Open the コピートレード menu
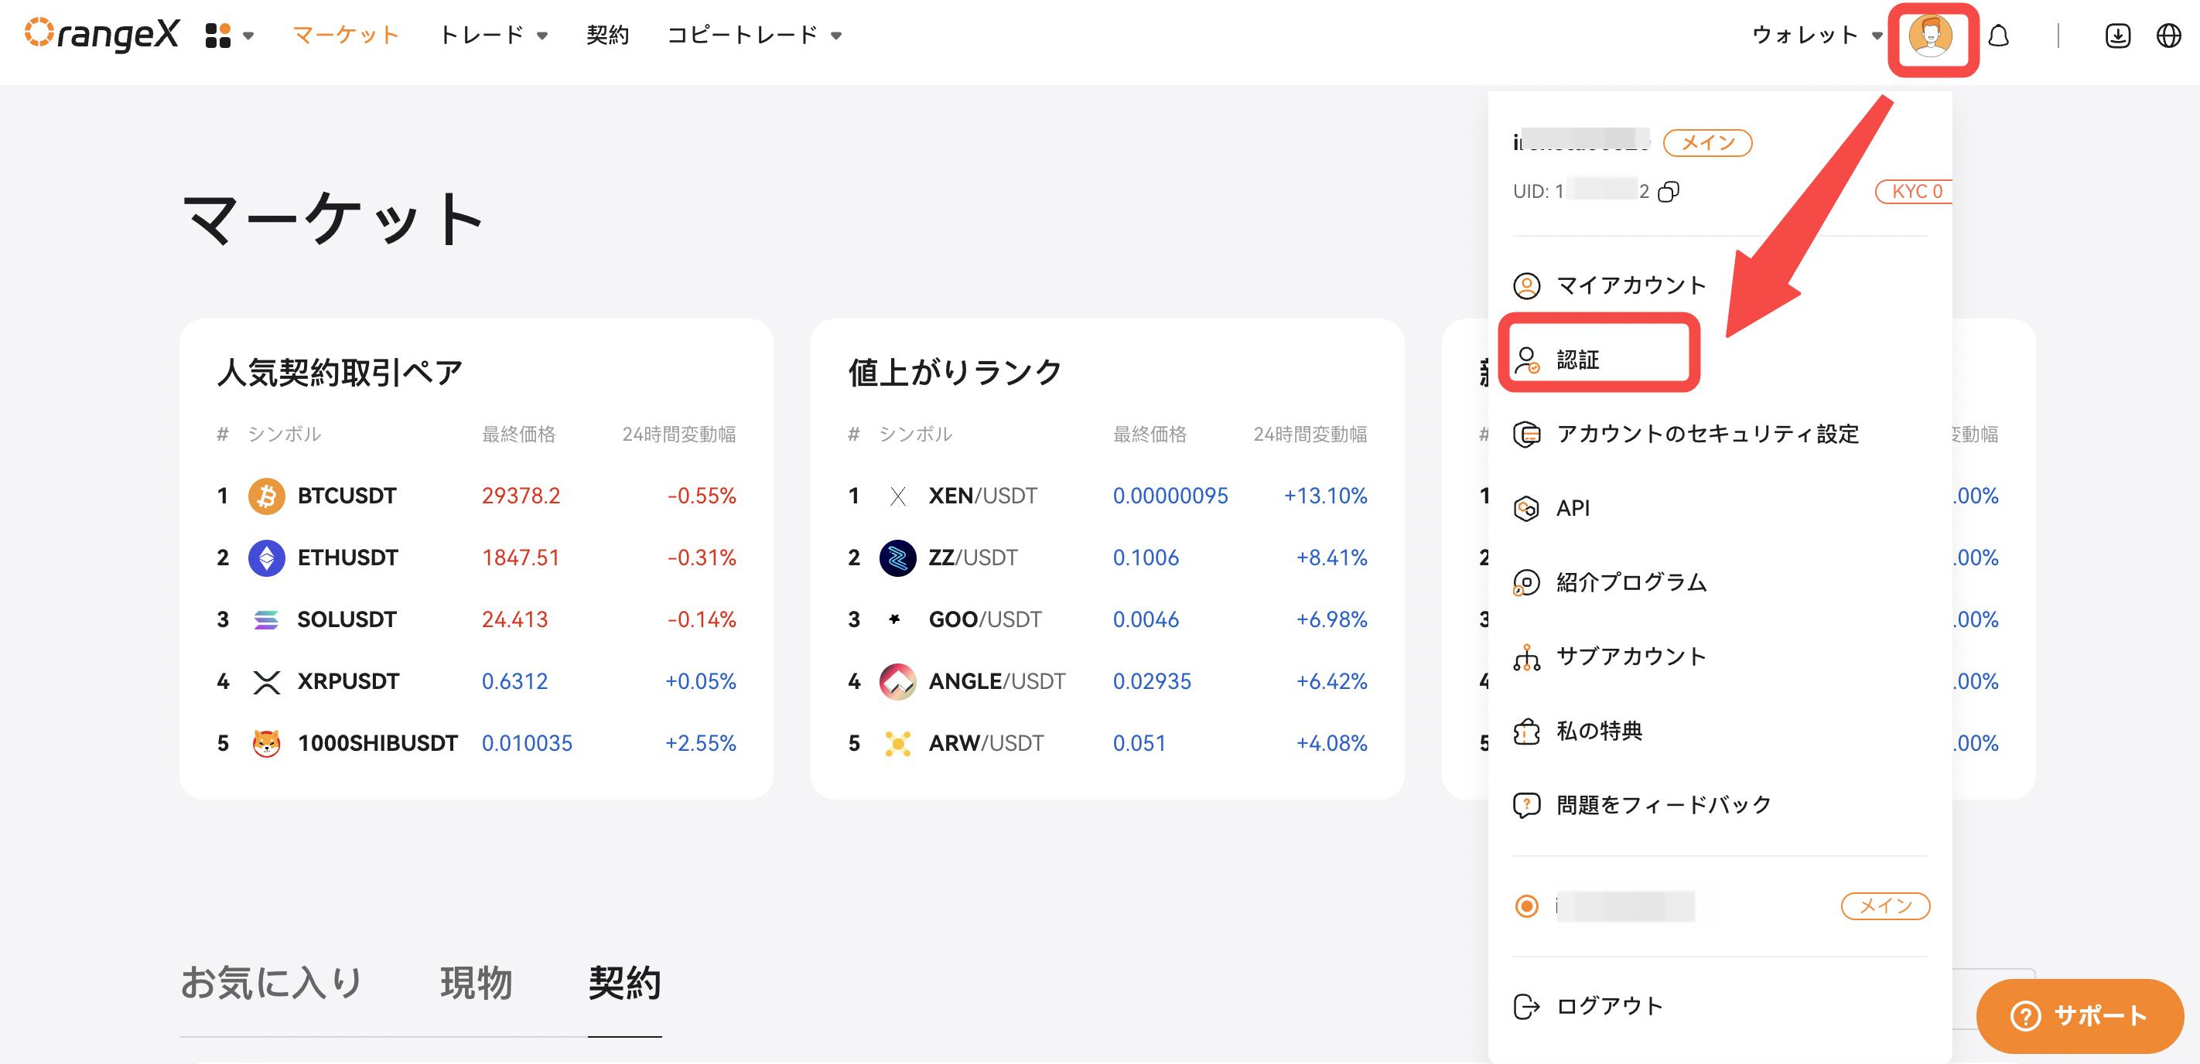The image size is (2200, 1064). pos(741,35)
